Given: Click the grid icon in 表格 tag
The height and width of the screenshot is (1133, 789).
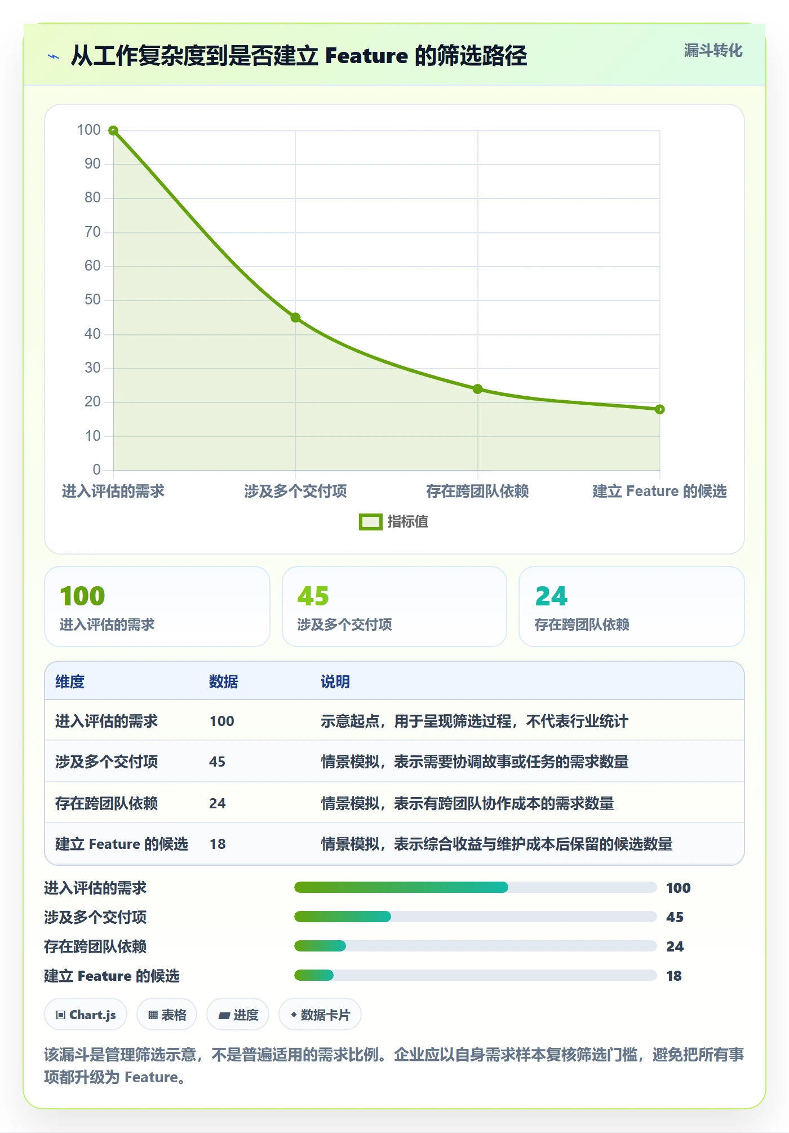Looking at the screenshot, I should click(x=153, y=1015).
